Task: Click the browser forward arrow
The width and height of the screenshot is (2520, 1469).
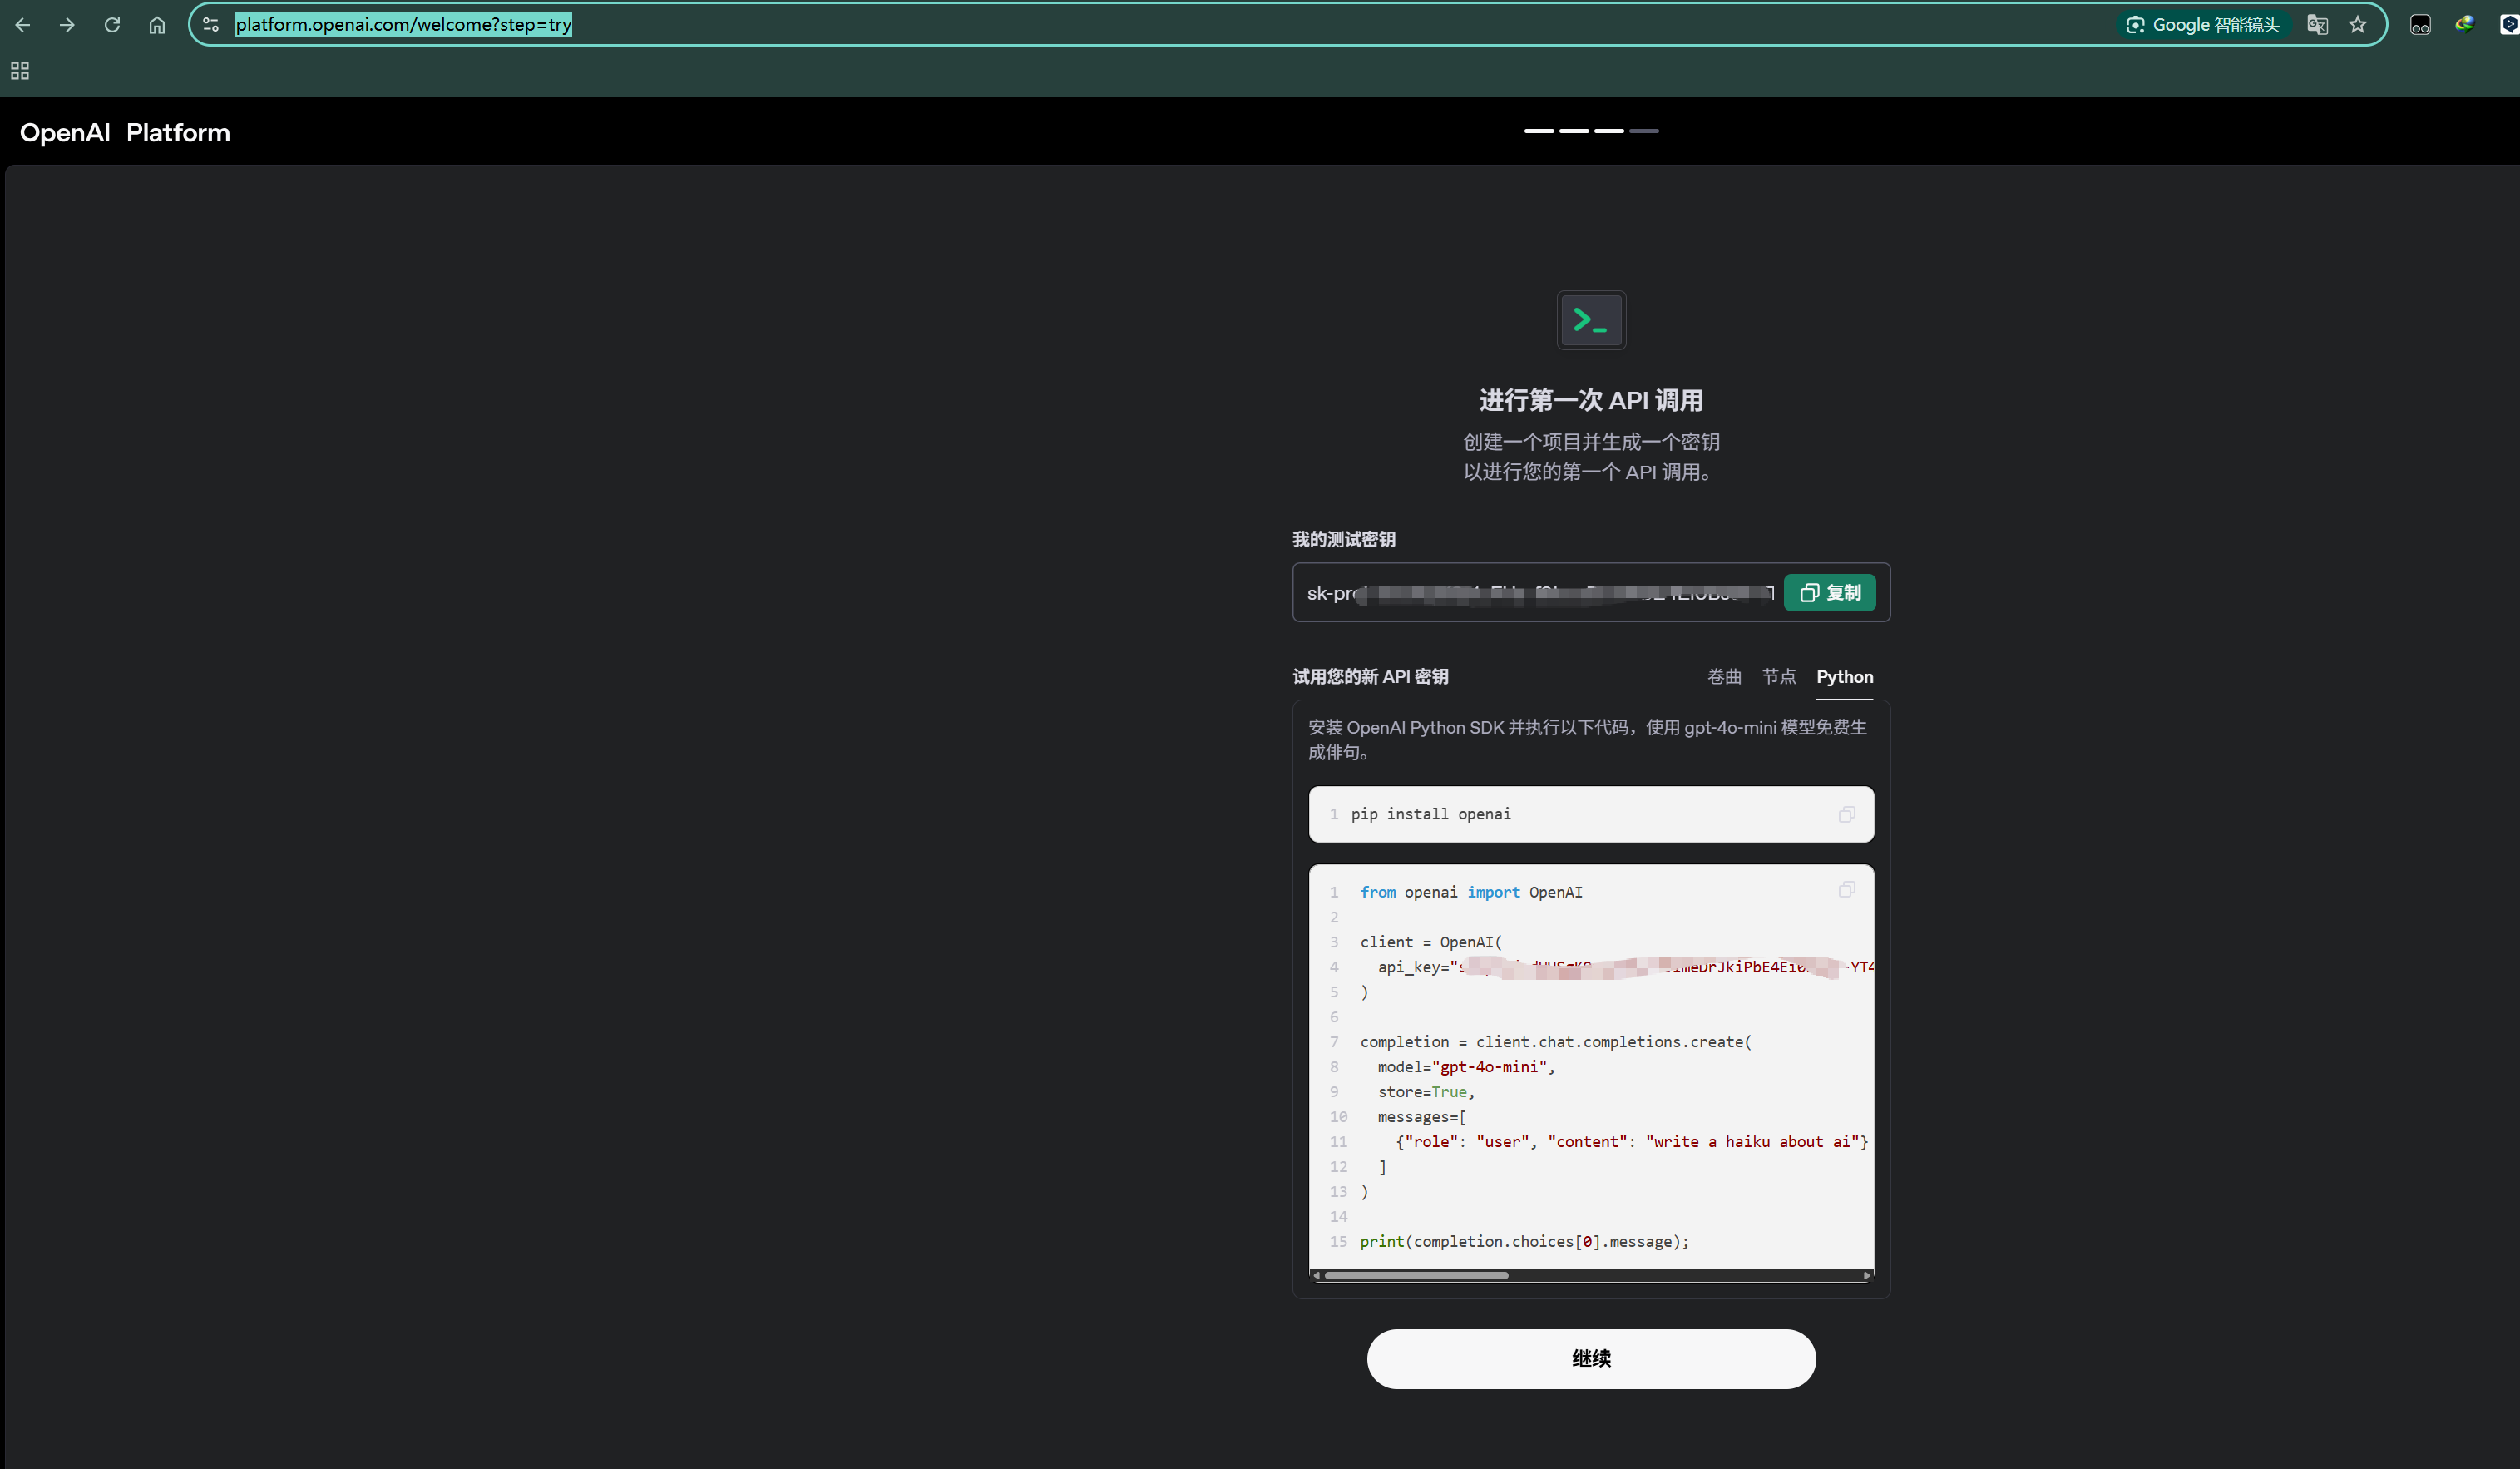Action: click(67, 25)
